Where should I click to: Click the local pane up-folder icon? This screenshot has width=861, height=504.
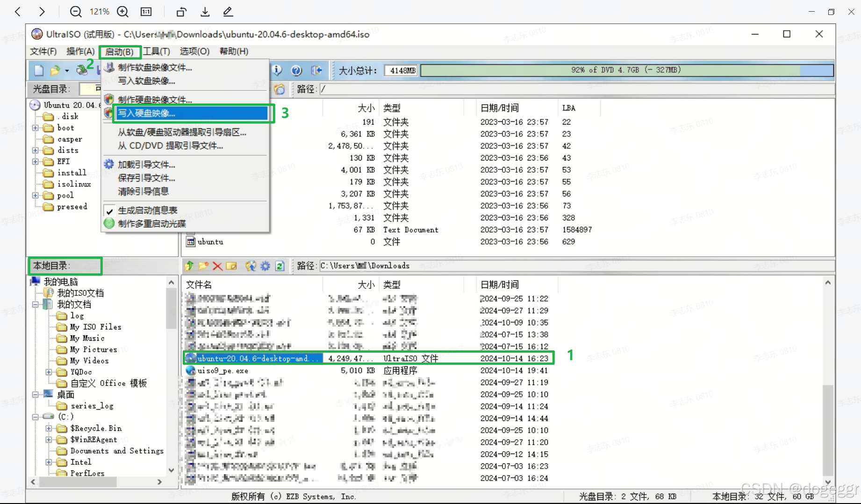[x=189, y=266]
